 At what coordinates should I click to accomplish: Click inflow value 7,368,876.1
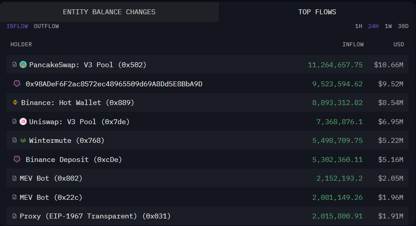(x=339, y=122)
